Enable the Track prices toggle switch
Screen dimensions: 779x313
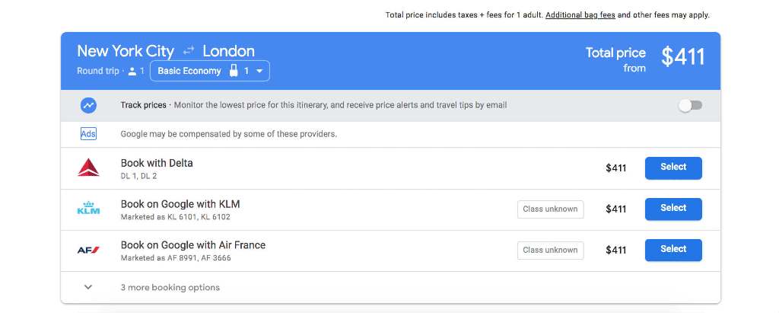[690, 106]
